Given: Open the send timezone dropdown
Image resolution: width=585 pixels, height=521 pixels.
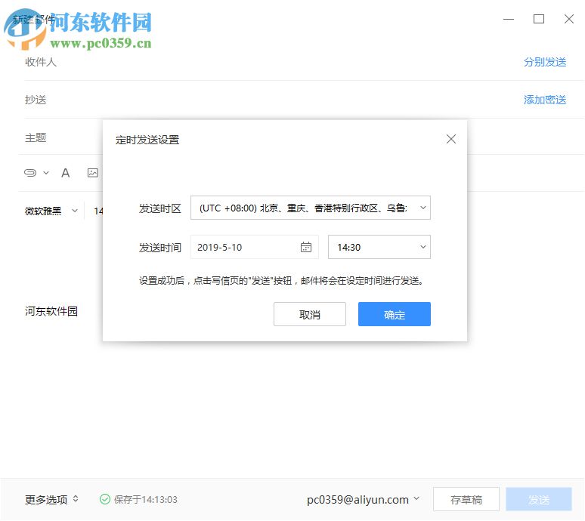Looking at the screenshot, I should pyautogui.click(x=311, y=208).
